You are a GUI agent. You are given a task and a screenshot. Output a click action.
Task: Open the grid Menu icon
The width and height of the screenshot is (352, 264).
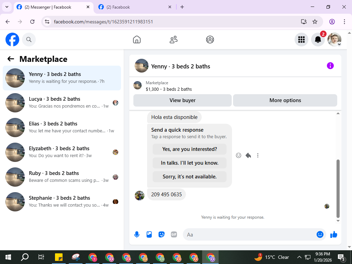pyautogui.click(x=301, y=40)
